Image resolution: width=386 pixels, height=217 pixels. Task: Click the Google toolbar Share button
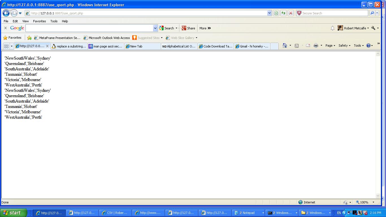pyautogui.click(x=188, y=28)
